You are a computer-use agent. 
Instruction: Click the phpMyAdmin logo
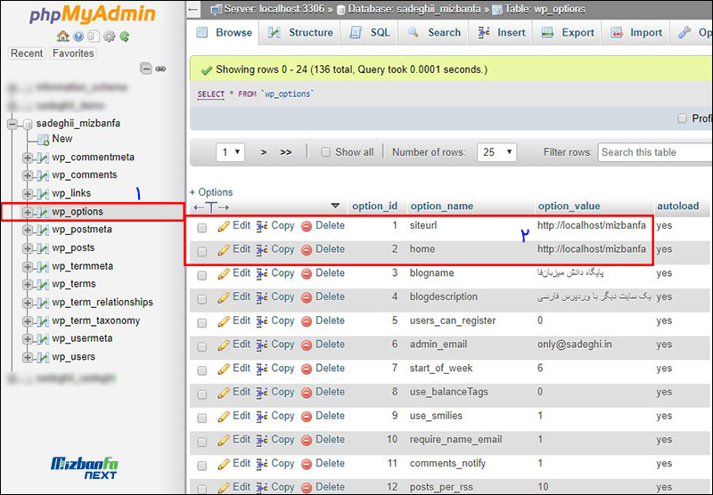[93, 15]
